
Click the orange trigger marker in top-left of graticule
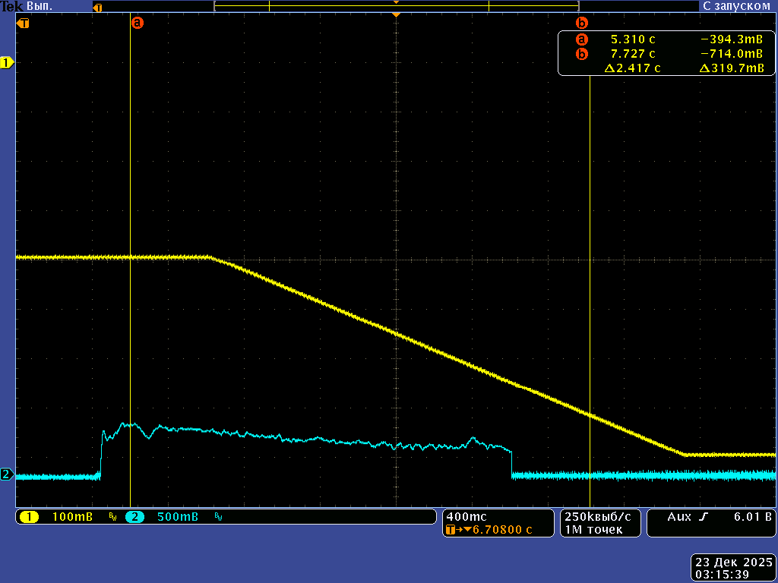click(24, 23)
